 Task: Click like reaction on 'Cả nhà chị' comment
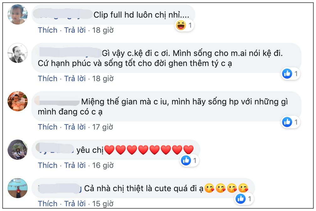pos(241,198)
